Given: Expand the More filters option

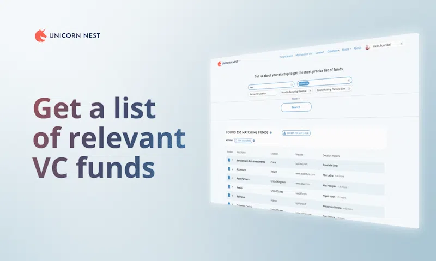Looking at the screenshot, I should coord(295,99).
